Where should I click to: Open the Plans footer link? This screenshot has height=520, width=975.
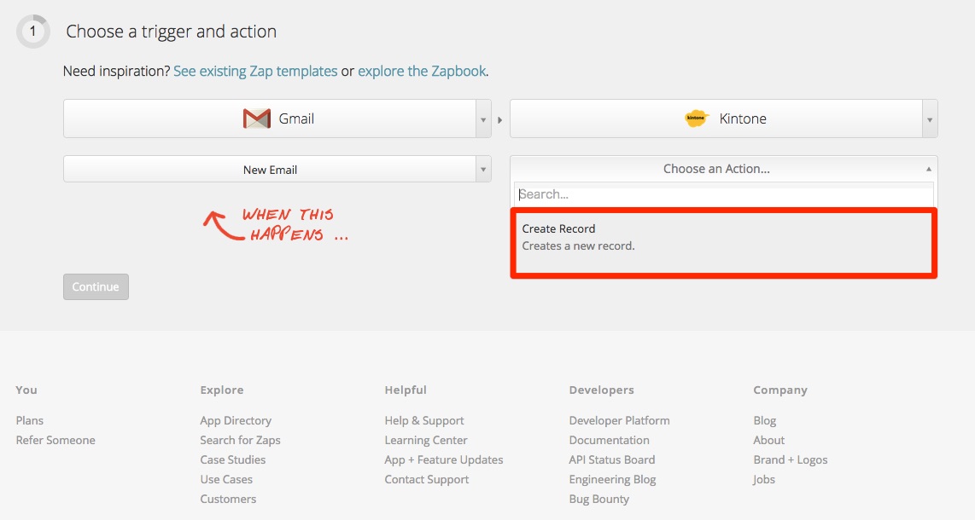tap(30, 420)
